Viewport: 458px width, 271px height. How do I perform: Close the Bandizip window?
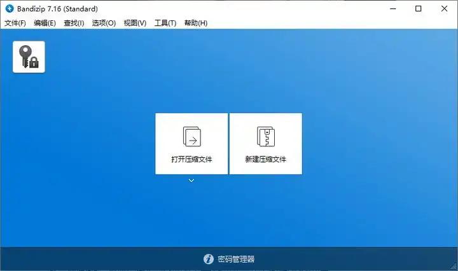pos(444,9)
